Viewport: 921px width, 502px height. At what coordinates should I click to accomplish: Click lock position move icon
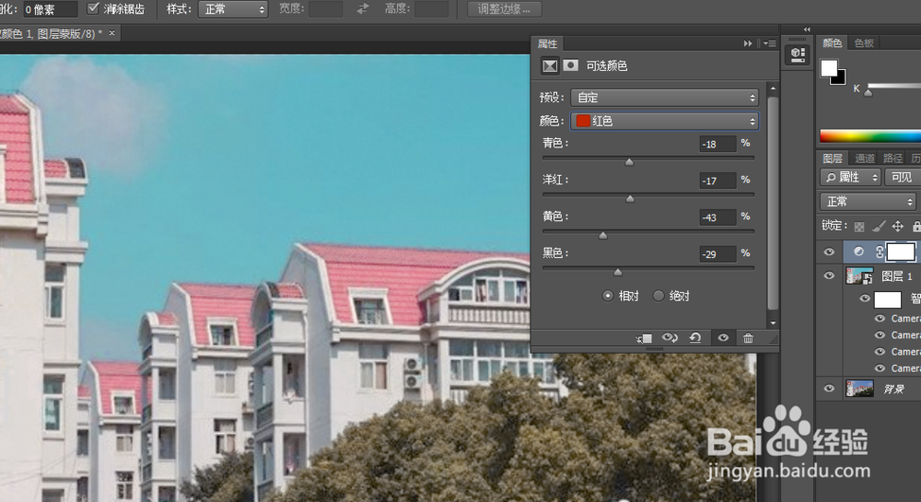tap(897, 226)
